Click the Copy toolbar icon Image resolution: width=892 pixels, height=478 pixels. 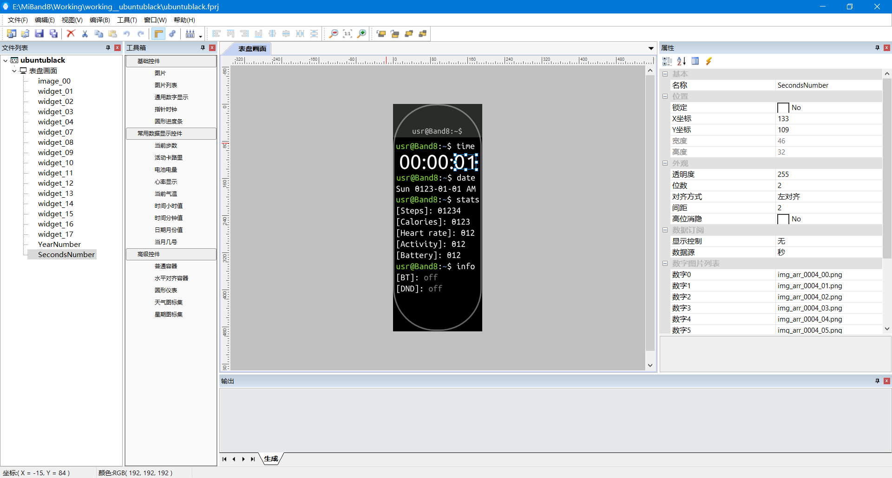(x=99, y=33)
